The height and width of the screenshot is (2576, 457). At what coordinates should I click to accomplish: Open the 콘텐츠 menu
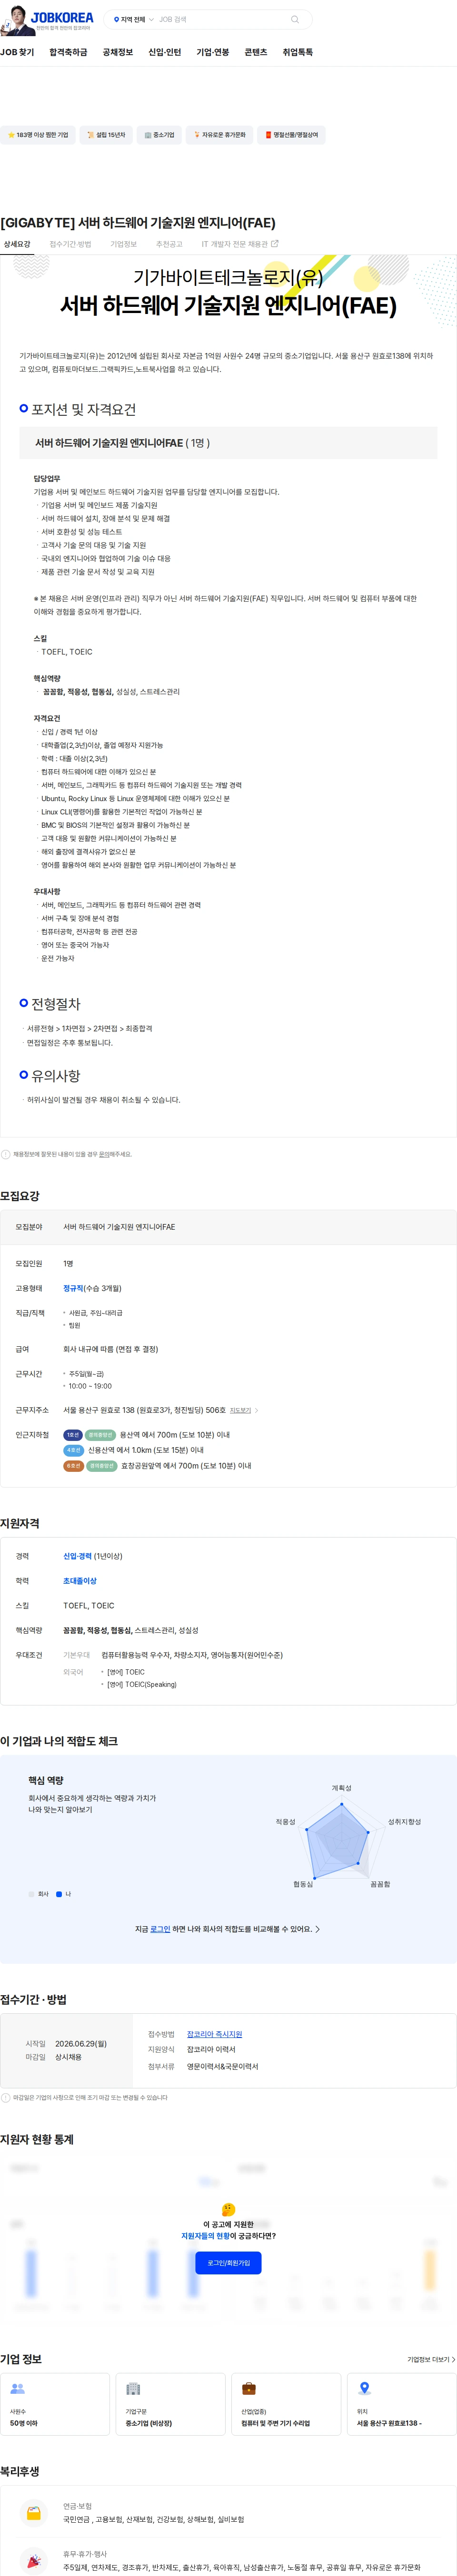pos(256,52)
